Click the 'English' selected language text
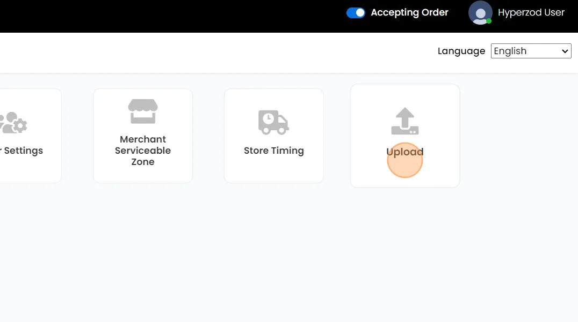 (510, 51)
